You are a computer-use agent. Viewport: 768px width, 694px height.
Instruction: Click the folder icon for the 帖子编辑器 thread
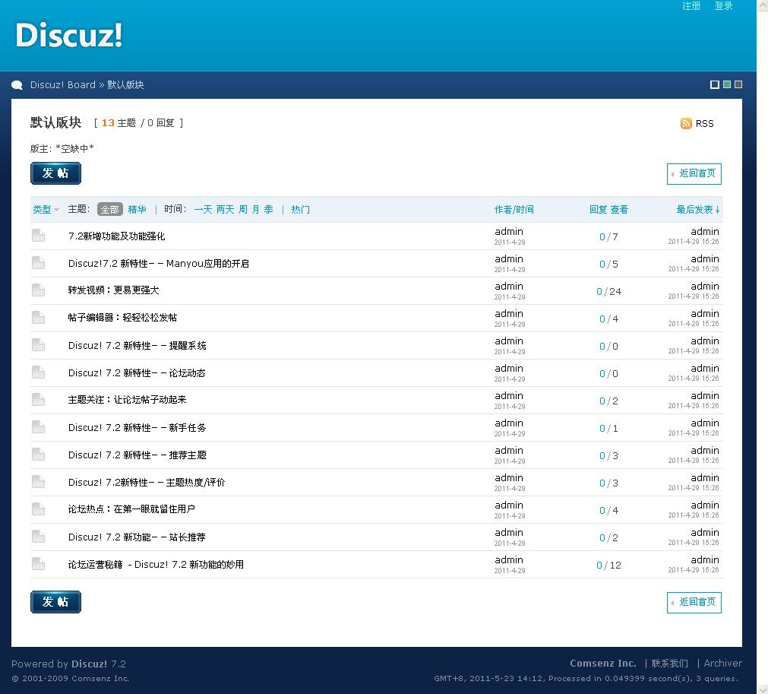pyautogui.click(x=38, y=318)
